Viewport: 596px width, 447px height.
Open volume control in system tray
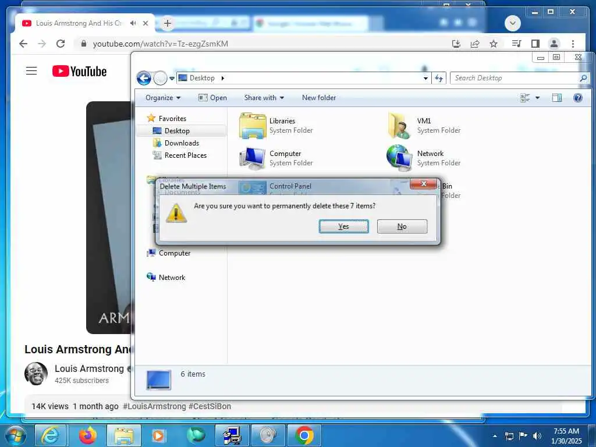537,436
